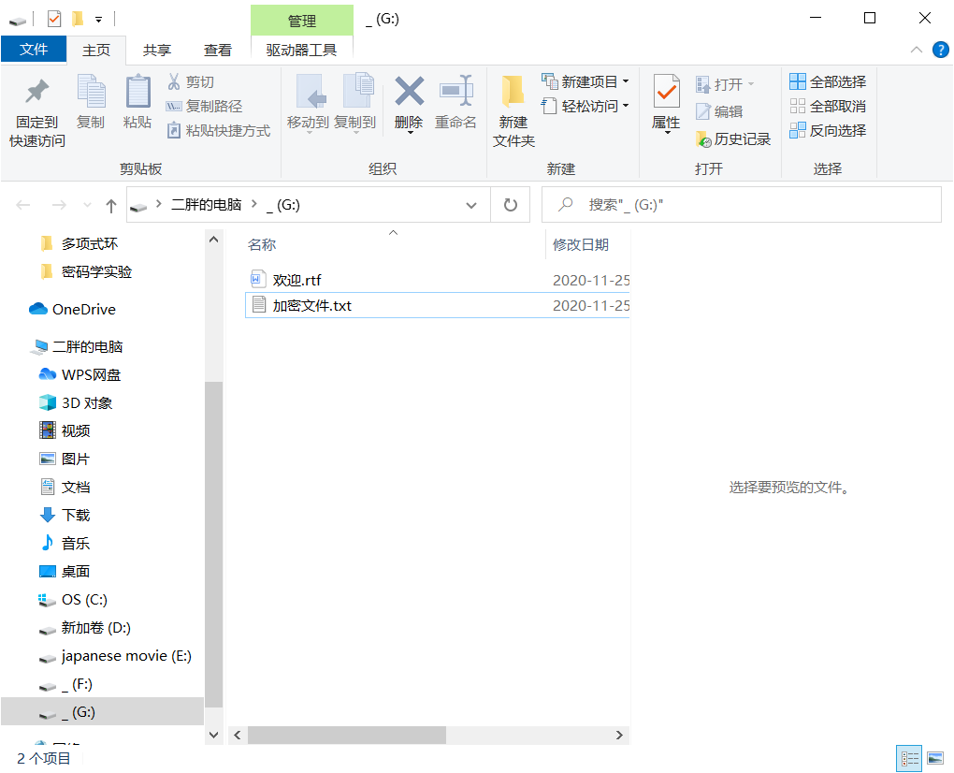
Task: Switch to details view in status bar
Action: point(908,757)
